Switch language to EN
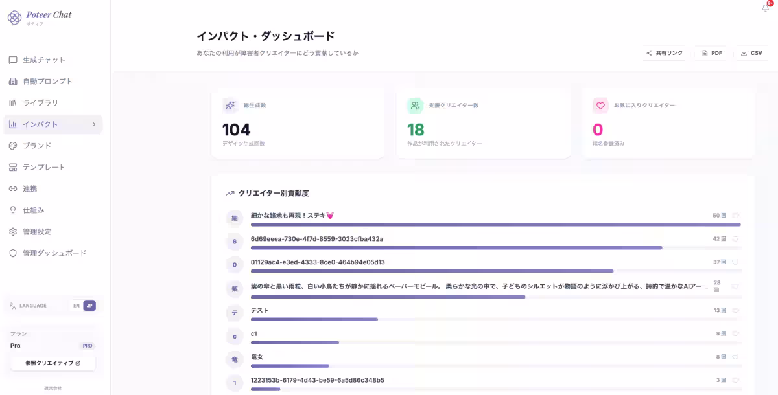 click(78, 305)
